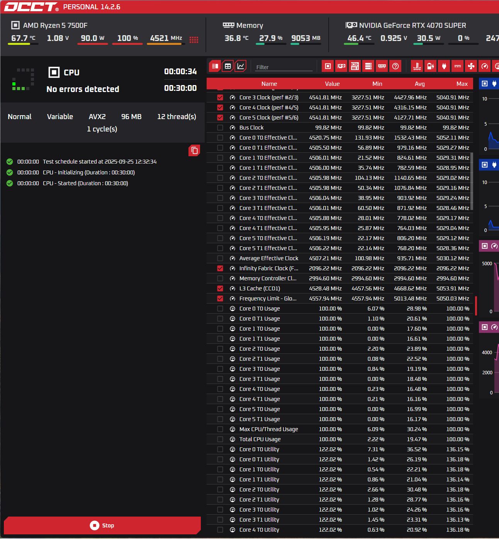Uncheck Infinity Fabric Clock checkbox
This screenshot has width=499, height=539.
[x=220, y=268]
